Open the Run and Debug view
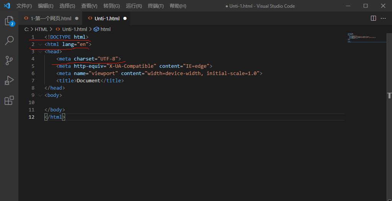392x201 pixels. (9, 80)
